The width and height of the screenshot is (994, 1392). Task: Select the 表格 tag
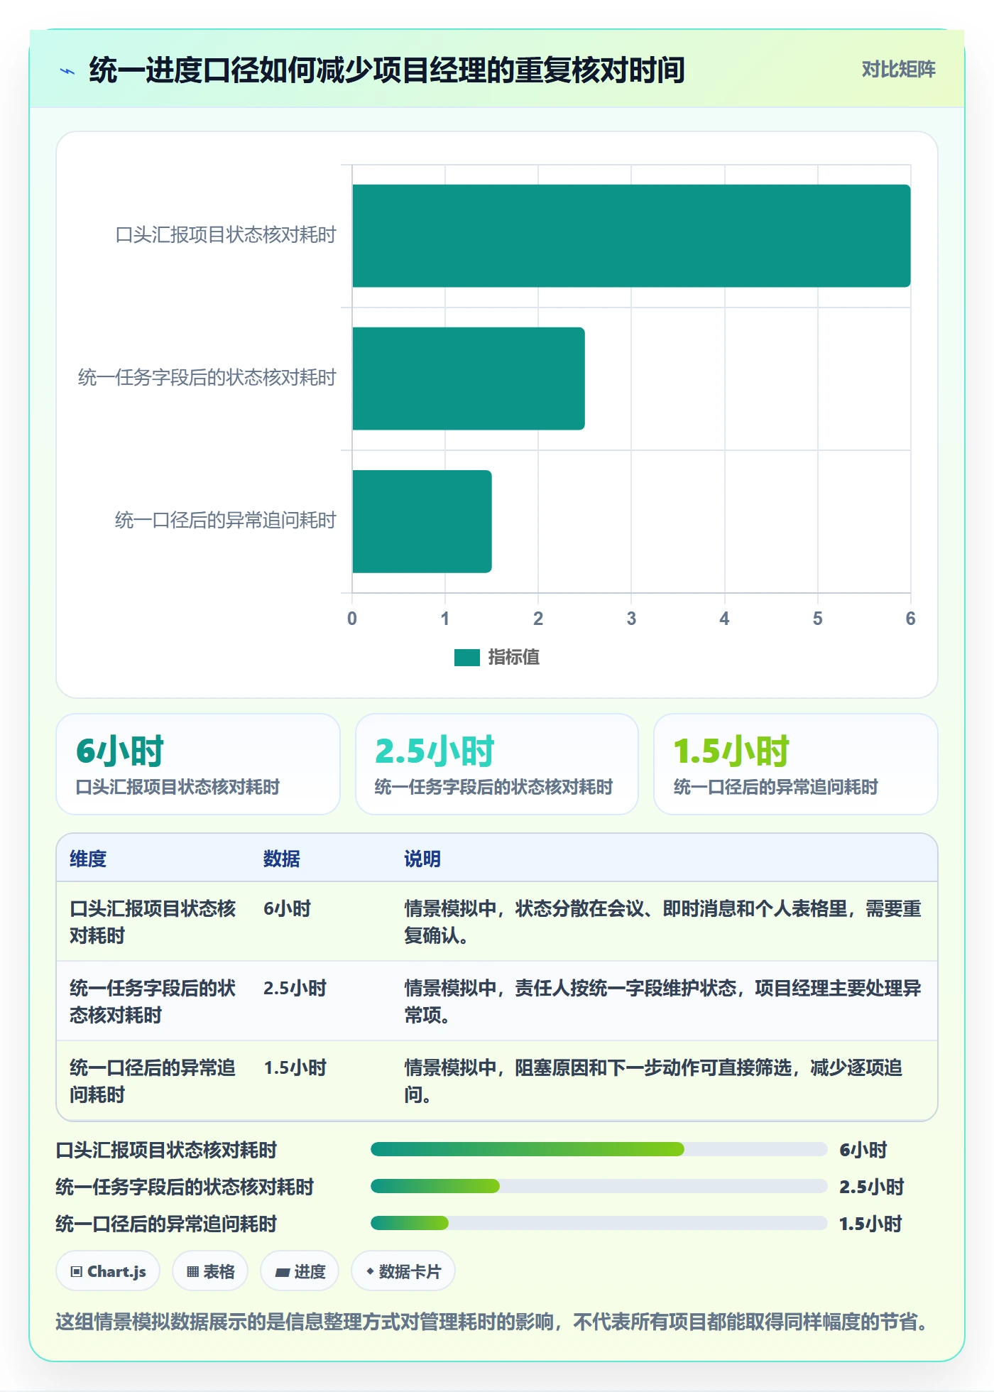[210, 1271]
